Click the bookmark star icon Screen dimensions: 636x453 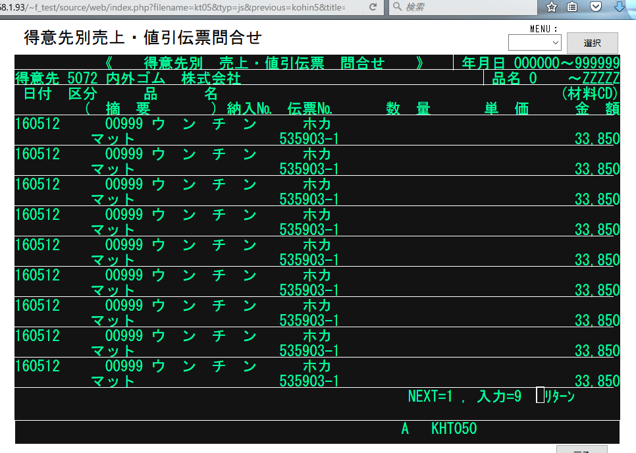(x=552, y=7)
